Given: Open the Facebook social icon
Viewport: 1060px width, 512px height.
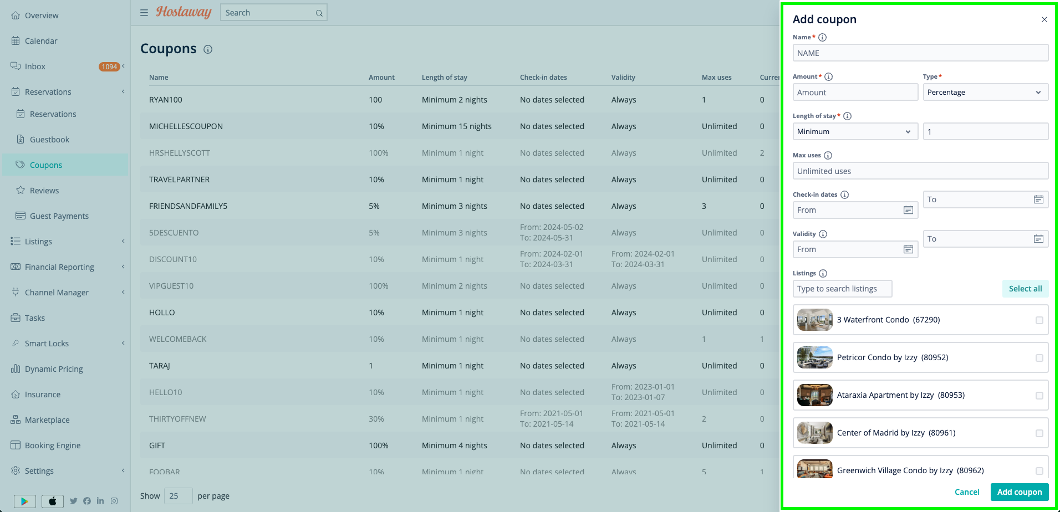Looking at the screenshot, I should pyautogui.click(x=87, y=501).
